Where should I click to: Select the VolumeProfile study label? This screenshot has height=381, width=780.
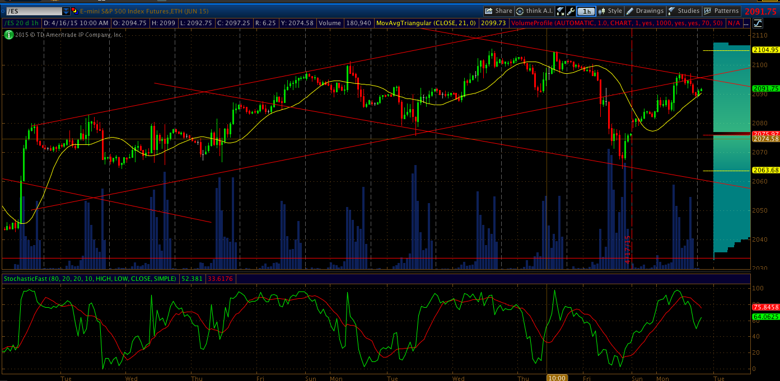click(617, 23)
